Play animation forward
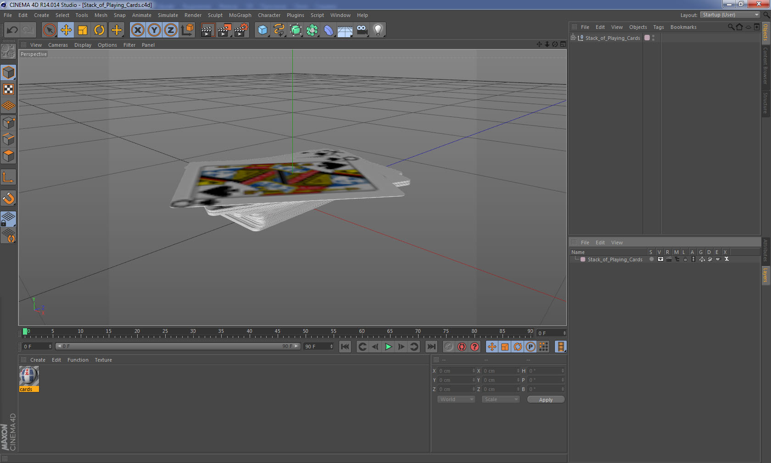Image resolution: width=771 pixels, height=463 pixels. tap(388, 347)
